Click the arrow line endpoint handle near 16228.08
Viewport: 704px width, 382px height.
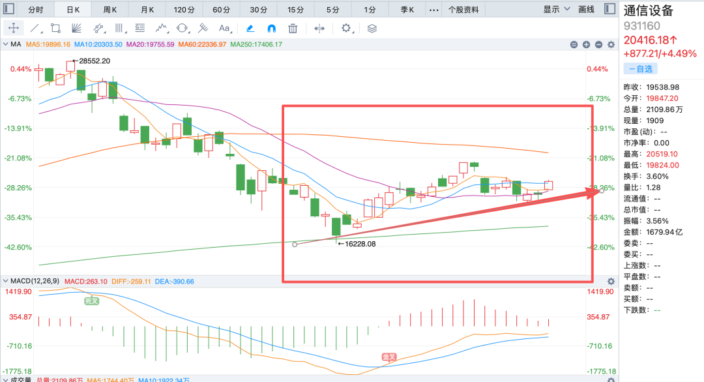(x=295, y=244)
